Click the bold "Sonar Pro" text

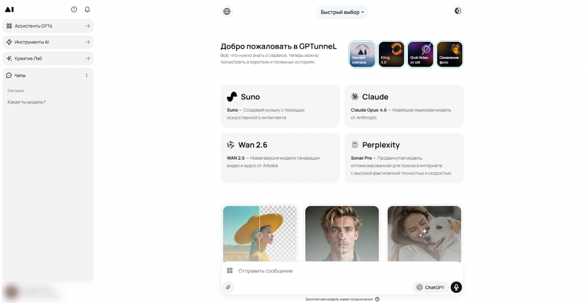click(361, 158)
